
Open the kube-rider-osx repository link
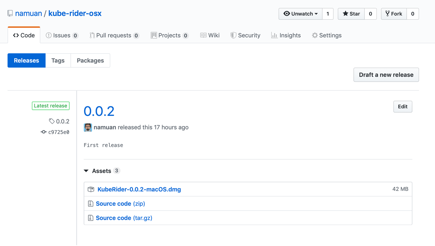pyautogui.click(x=75, y=14)
